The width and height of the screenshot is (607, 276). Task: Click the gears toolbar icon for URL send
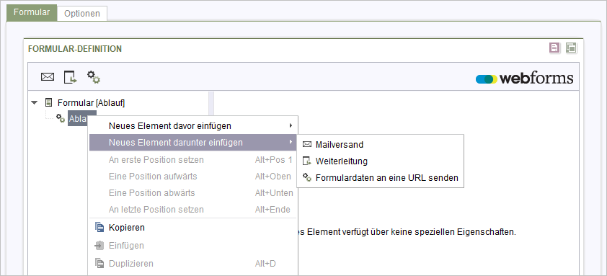point(93,76)
